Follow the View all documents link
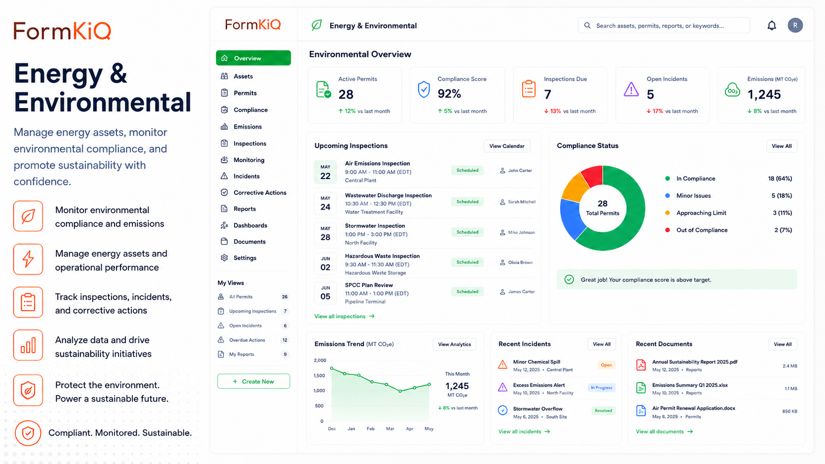The image size is (825, 464). (665, 431)
